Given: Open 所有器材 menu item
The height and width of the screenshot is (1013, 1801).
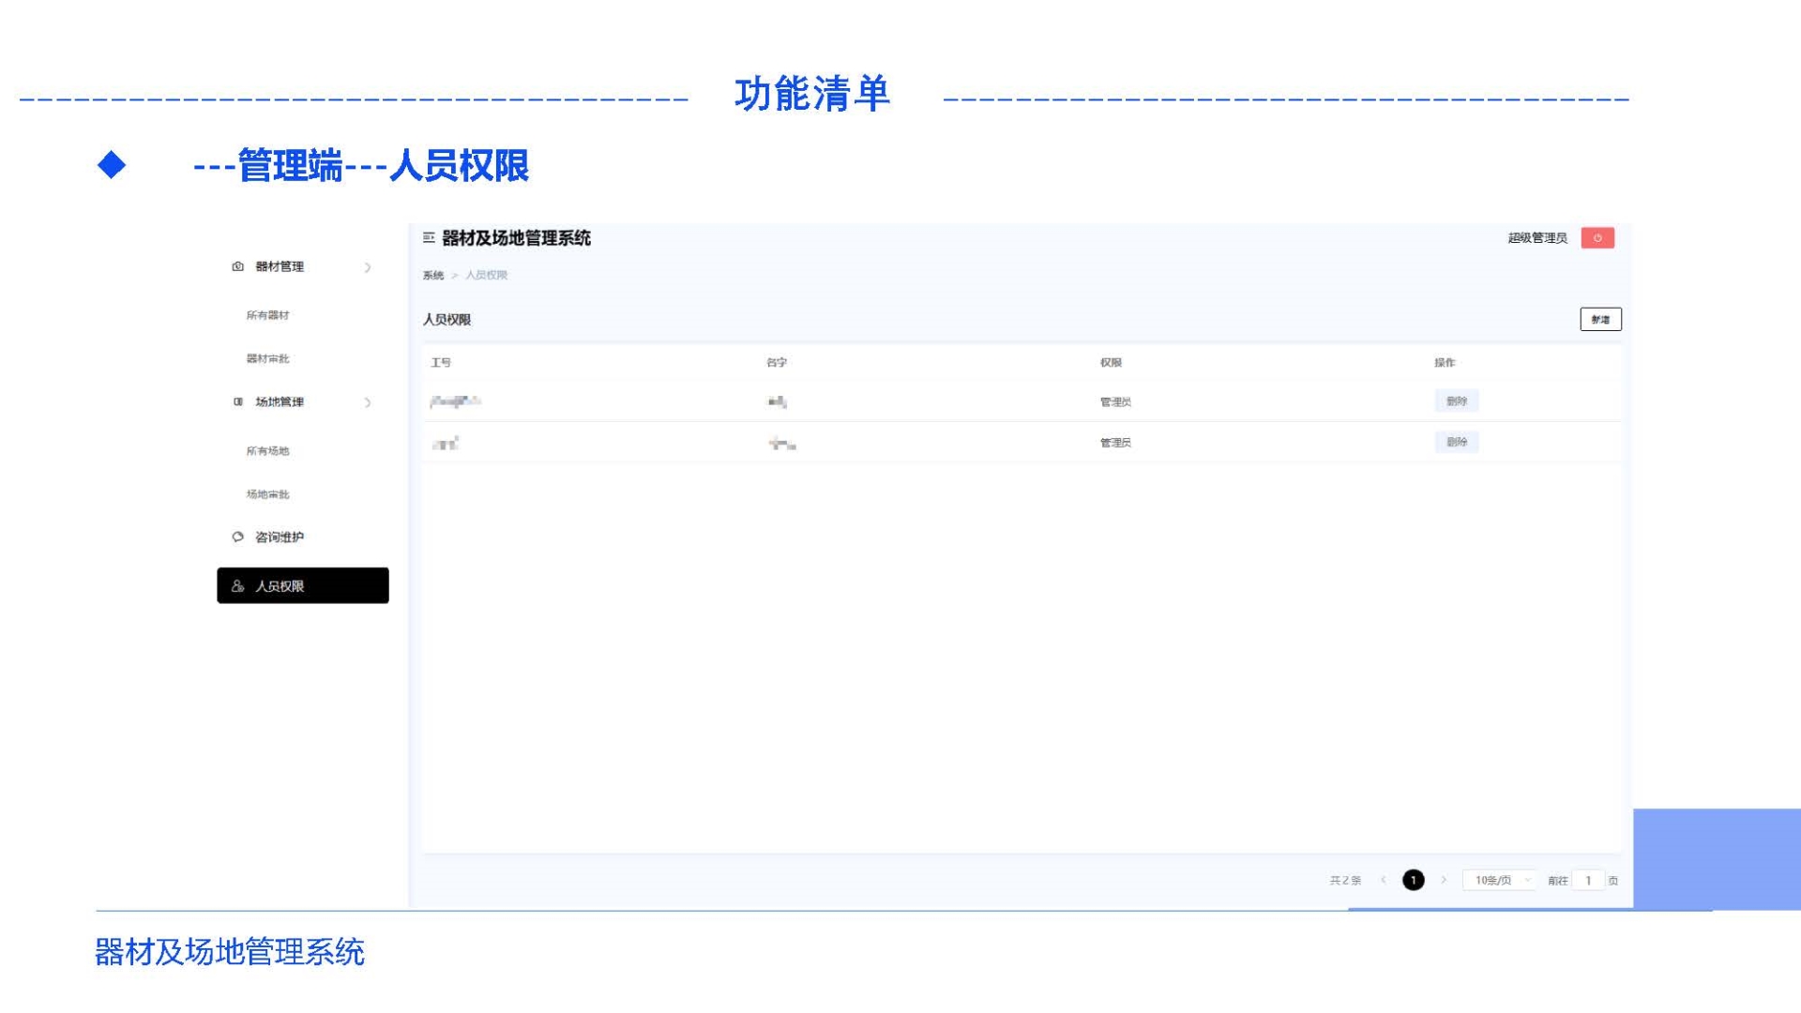Looking at the screenshot, I should [267, 315].
